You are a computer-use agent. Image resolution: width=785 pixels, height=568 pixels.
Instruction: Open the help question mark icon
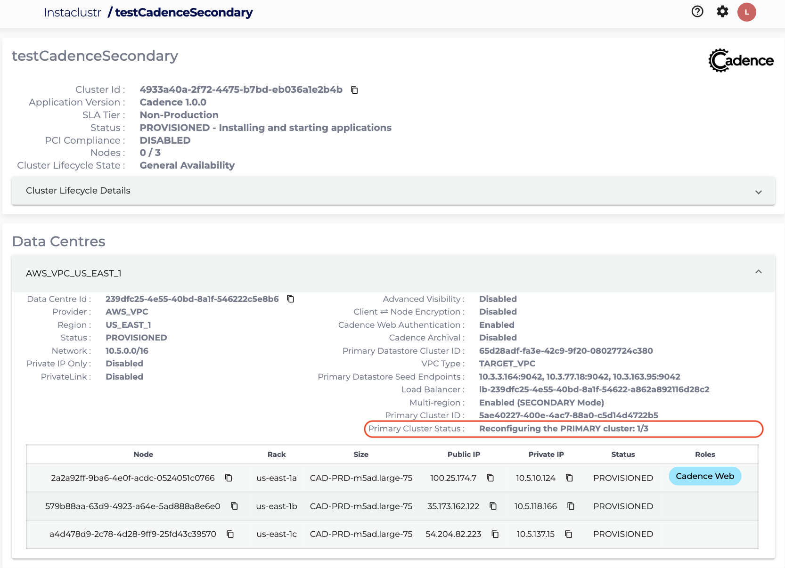tap(697, 12)
